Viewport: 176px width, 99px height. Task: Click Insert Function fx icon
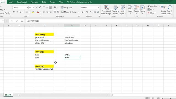coord(22,21)
